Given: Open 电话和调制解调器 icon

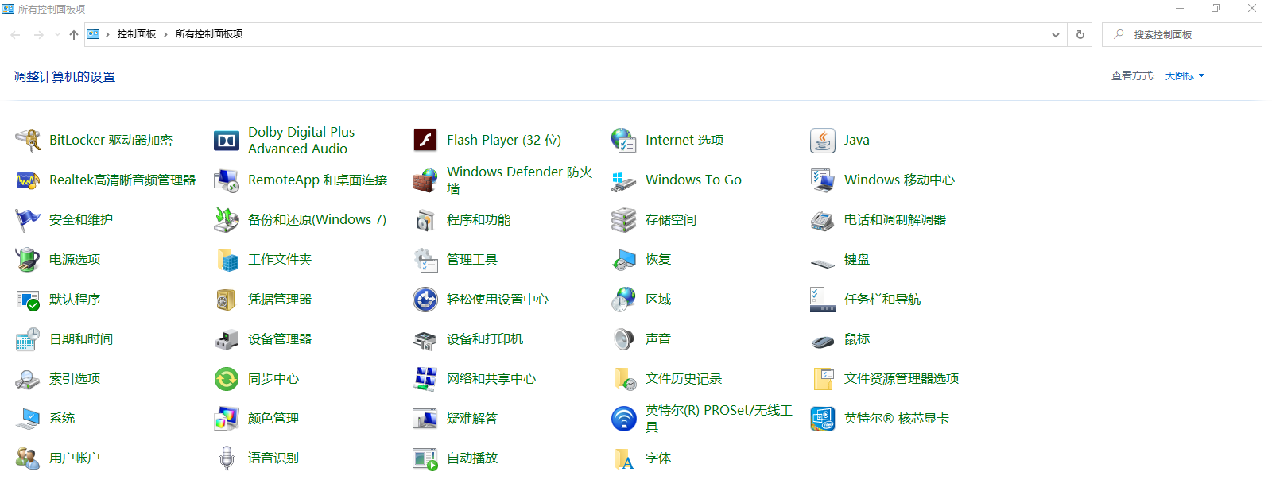Looking at the screenshot, I should pyautogui.click(x=823, y=220).
